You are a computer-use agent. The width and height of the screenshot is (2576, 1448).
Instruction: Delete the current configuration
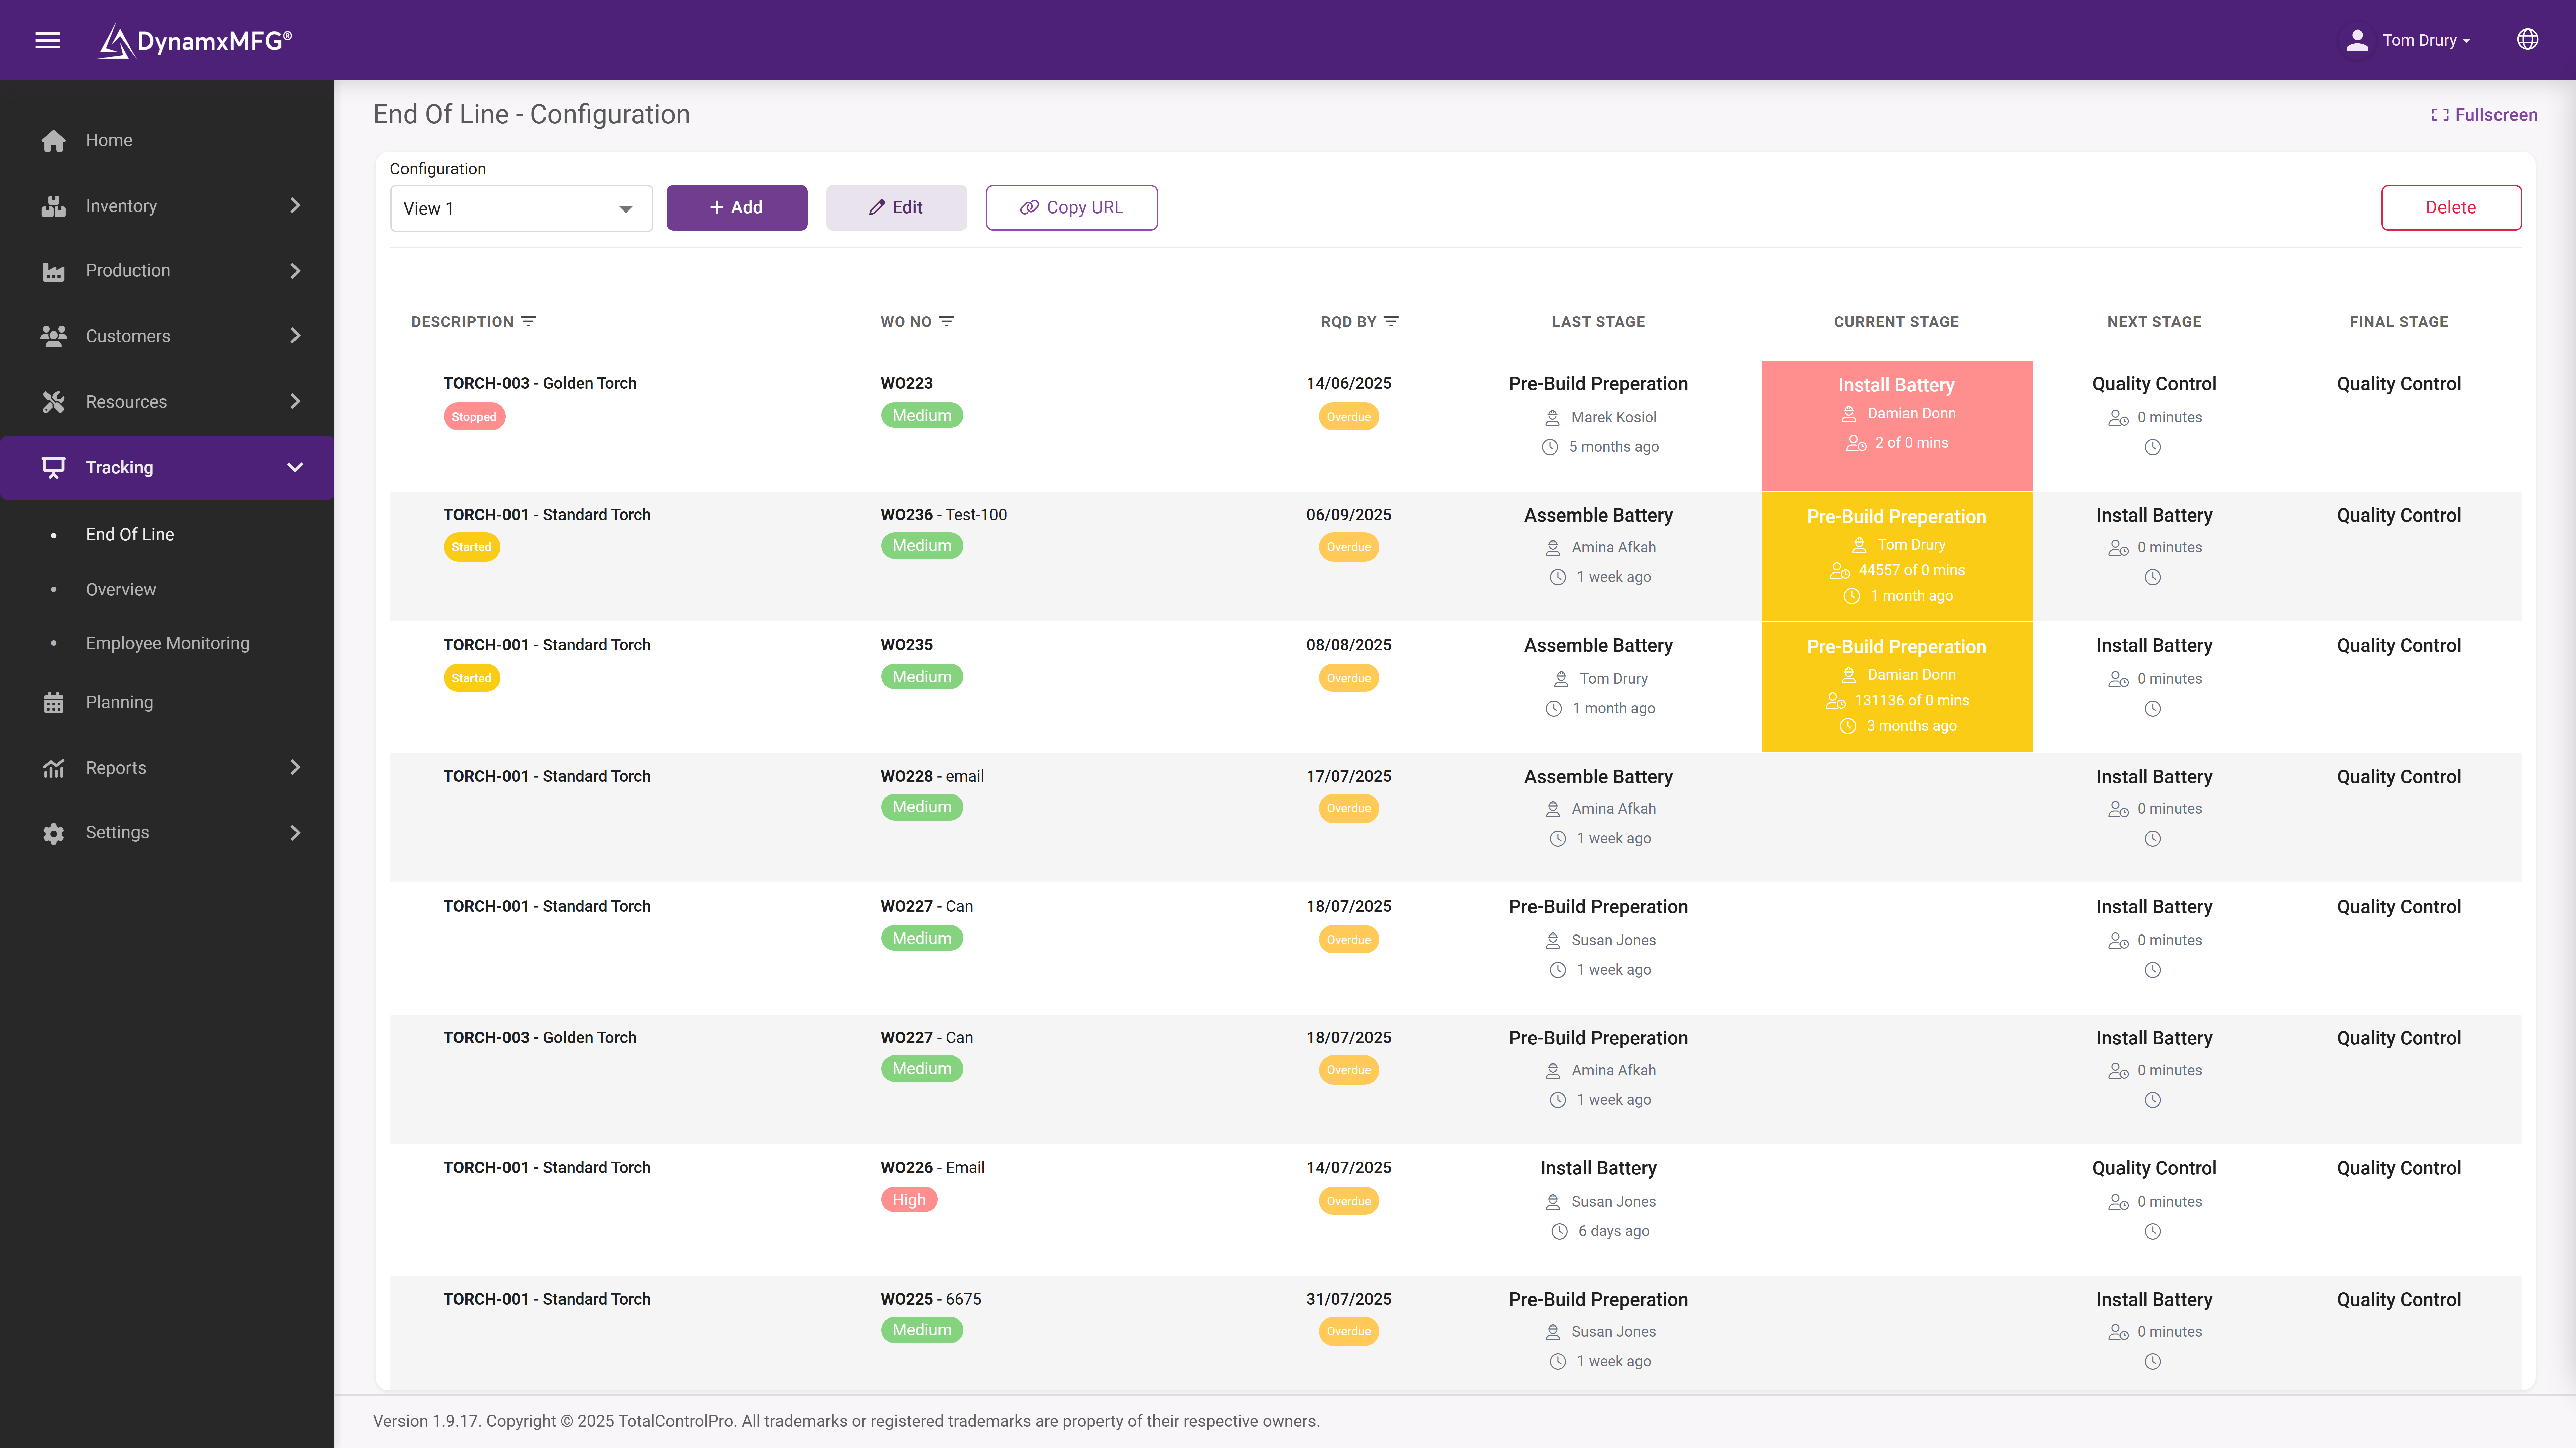point(2451,207)
